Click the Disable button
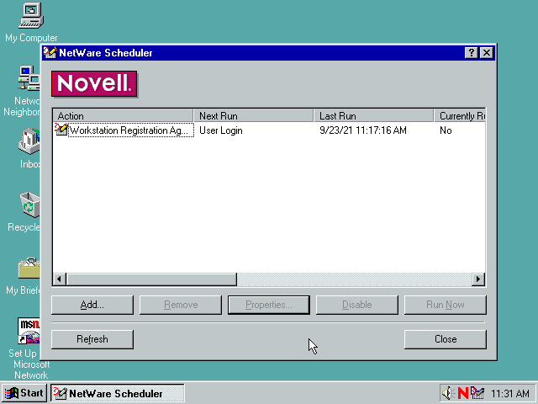 coord(356,305)
